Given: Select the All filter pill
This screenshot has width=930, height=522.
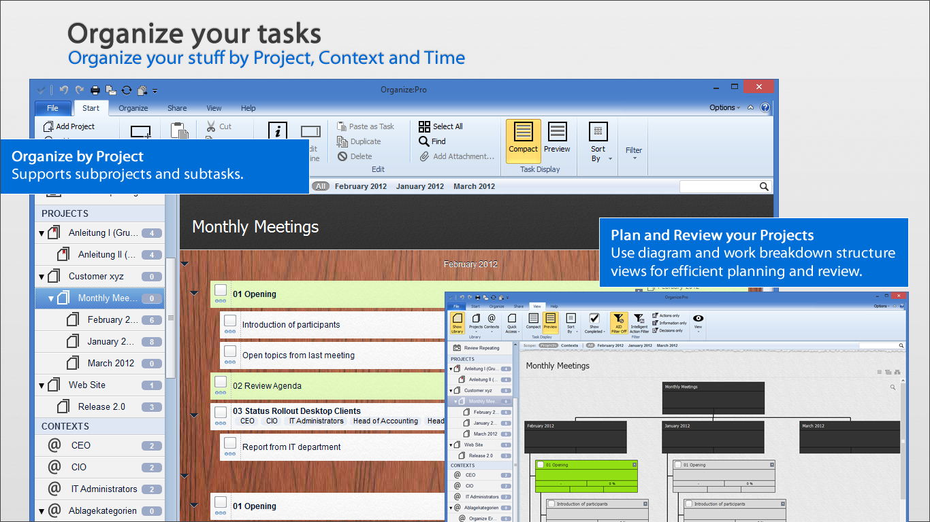Looking at the screenshot, I should tap(321, 186).
